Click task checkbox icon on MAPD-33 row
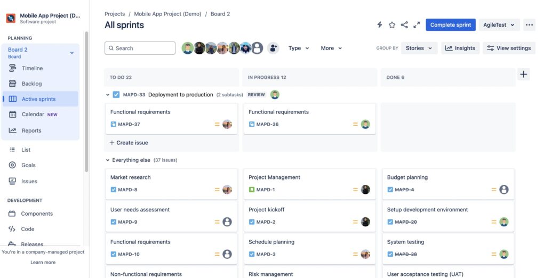This screenshot has width=544, height=278. pyautogui.click(x=116, y=95)
